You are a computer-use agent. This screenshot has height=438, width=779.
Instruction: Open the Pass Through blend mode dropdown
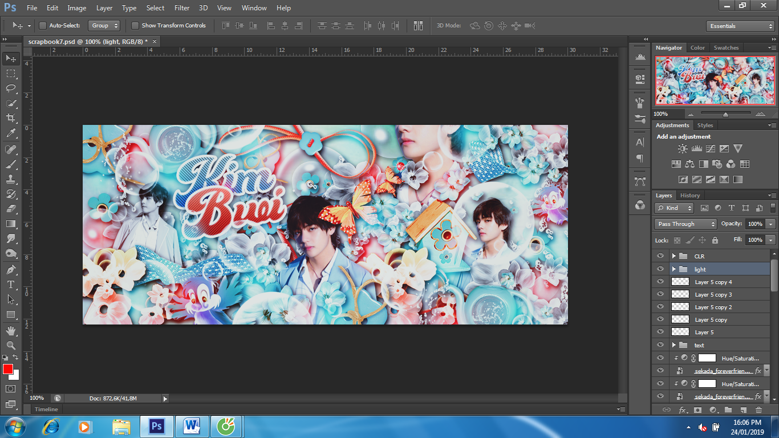(x=685, y=224)
